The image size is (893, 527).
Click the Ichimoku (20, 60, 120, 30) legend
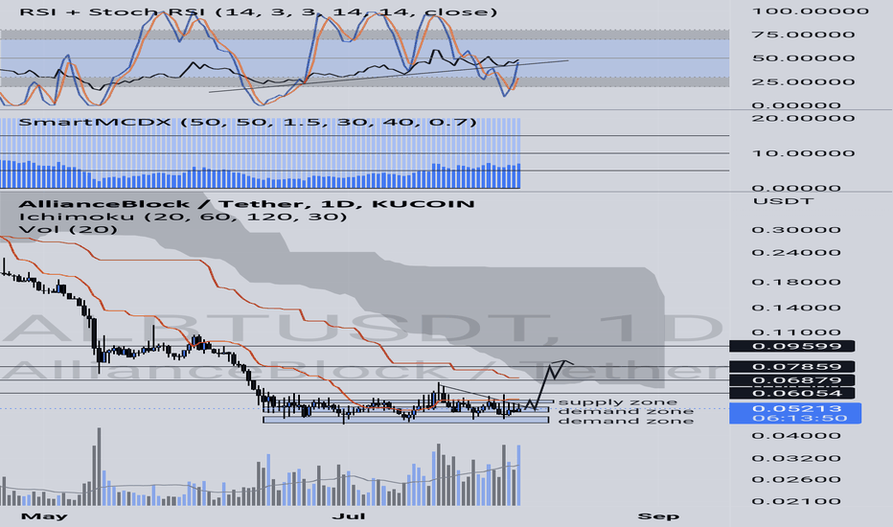(x=183, y=217)
